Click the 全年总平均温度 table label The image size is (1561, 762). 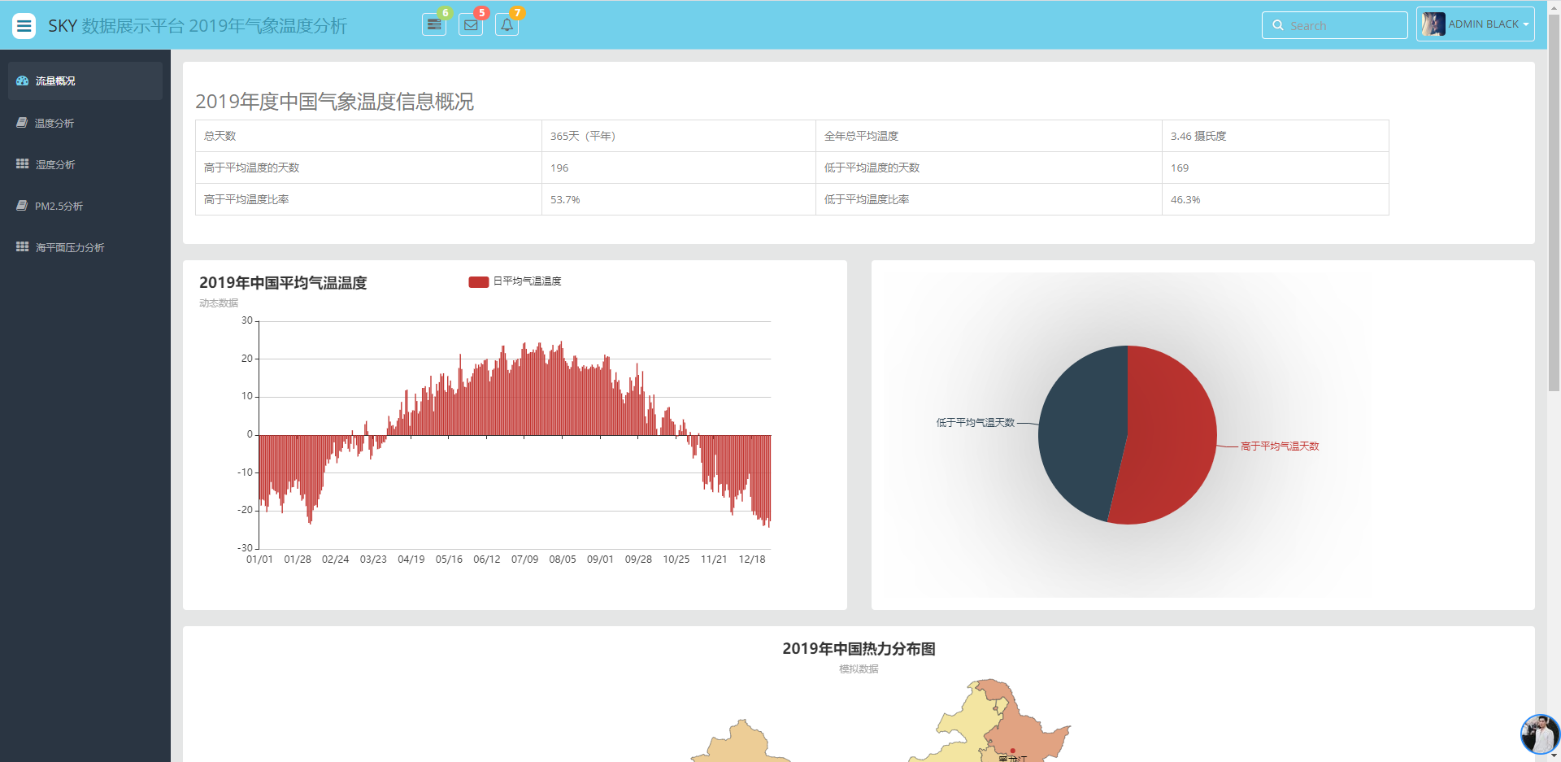click(x=862, y=136)
